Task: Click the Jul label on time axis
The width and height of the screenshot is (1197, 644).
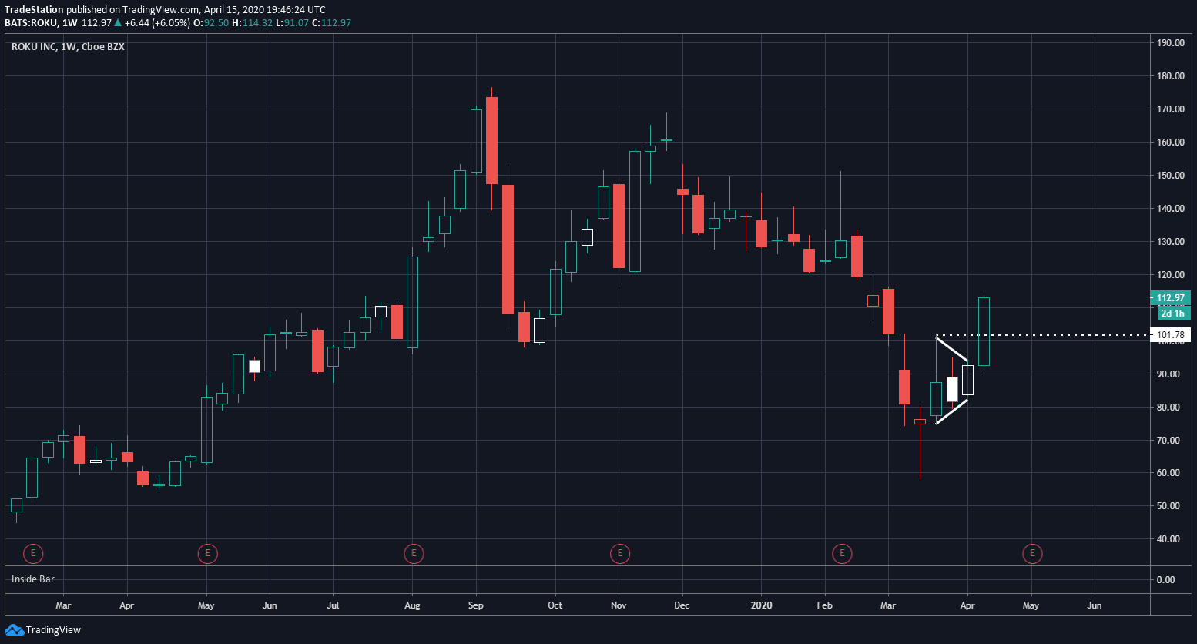Action: click(x=334, y=605)
